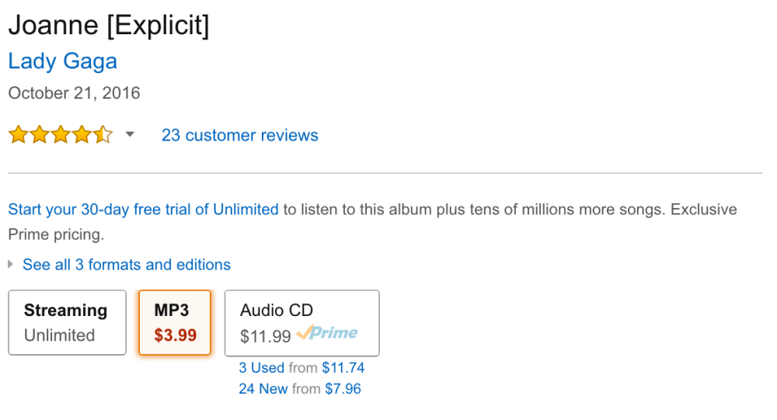Start the 30-day free trial of Unlimited
Viewport: 777px width, 420px height.
pyautogui.click(x=143, y=210)
